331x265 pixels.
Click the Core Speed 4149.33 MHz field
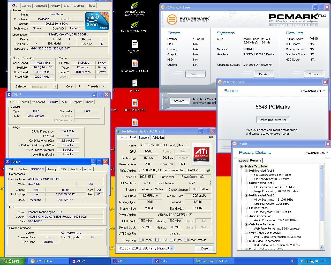point(42,63)
